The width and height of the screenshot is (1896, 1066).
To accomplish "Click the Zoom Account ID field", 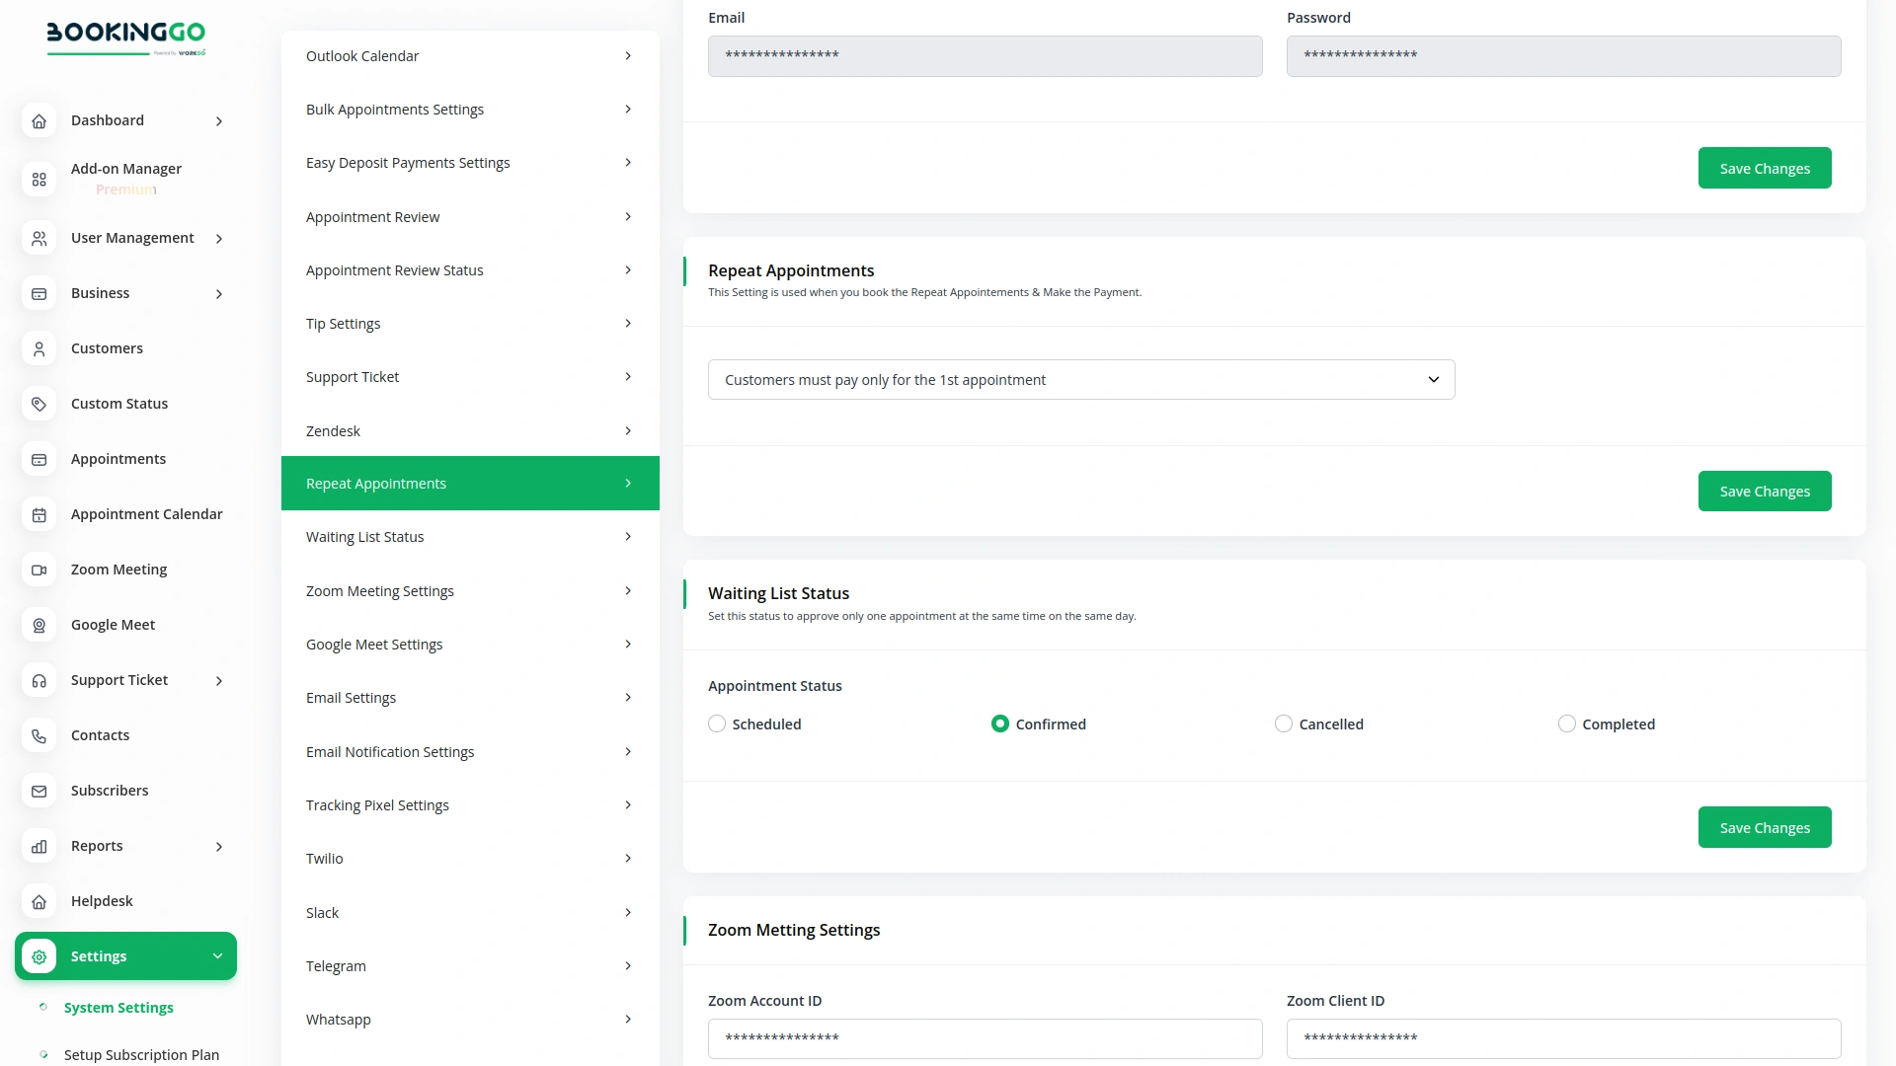I will pos(984,1038).
